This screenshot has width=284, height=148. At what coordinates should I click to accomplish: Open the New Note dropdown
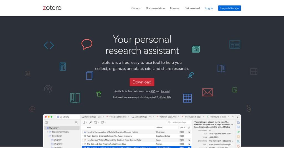103,123
